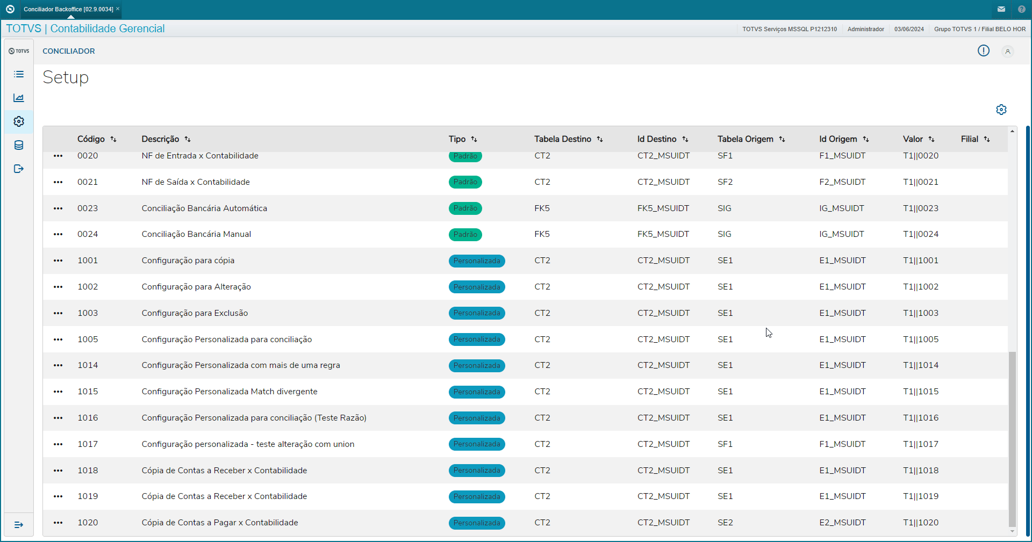This screenshot has width=1032, height=542.
Task: Click the scrollbar down arrow
Action: click(x=1012, y=531)
